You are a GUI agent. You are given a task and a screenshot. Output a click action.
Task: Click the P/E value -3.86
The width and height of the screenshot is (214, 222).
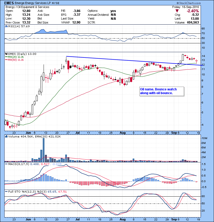click(77, 11)
